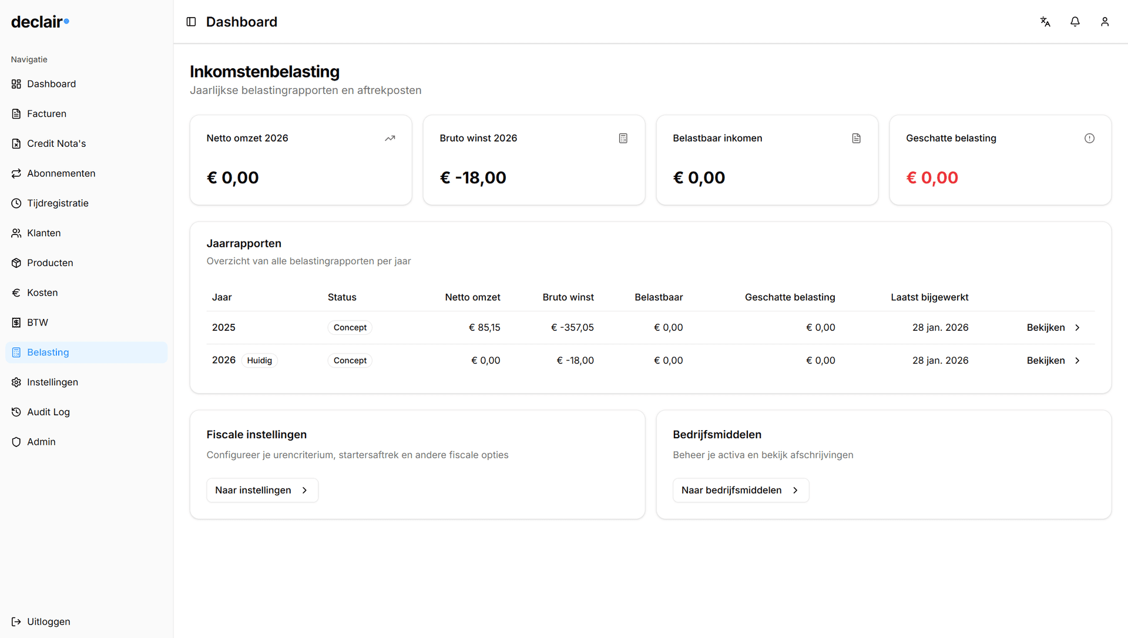Go to the Kosten page
Image resolution: width=1128 pixels, height=638 pixels.
[x=86, y=293]
